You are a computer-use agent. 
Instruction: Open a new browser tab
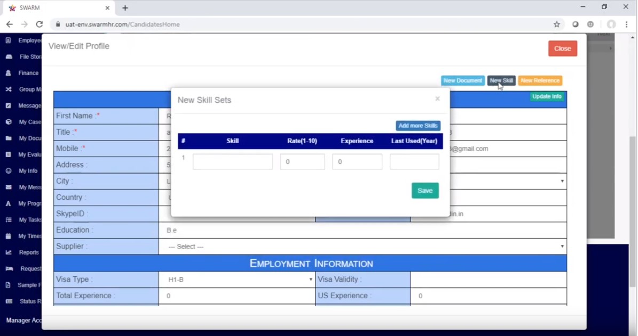[x=125, y=8]
